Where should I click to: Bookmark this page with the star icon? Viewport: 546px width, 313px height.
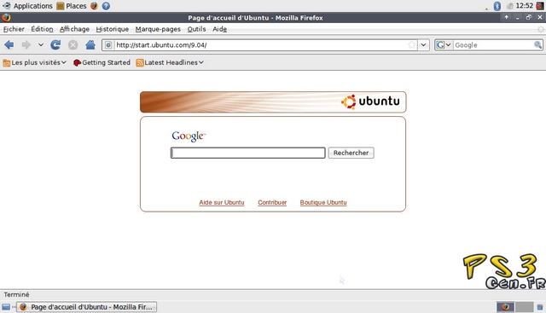(x=411, y=45)
